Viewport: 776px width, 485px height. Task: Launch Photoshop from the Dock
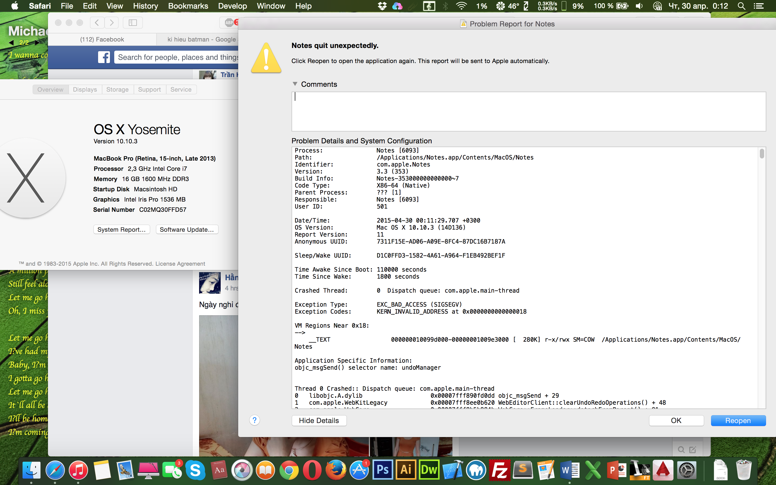point(383,470)
